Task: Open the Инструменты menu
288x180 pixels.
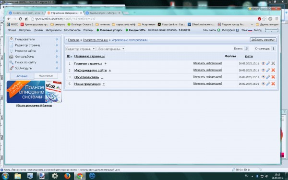Action: 53,30
